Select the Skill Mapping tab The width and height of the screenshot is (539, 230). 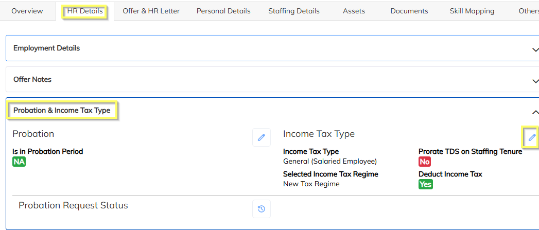click(472, 11)
